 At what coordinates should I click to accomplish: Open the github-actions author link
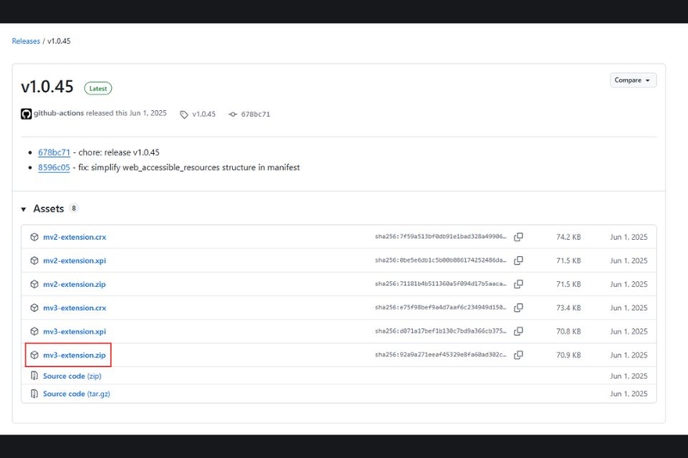pos(58,113)
